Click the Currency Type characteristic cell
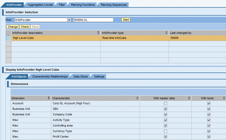The image size is (226, 140). pos(95,131)
